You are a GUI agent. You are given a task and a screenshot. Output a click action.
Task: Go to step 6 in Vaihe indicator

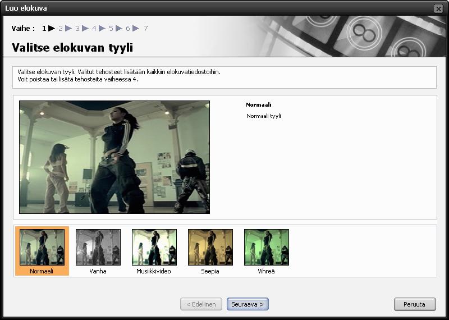coord(128,29)
